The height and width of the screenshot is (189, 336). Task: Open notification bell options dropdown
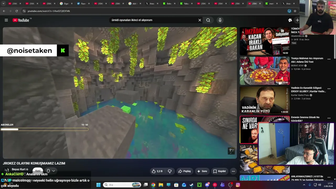51,171
